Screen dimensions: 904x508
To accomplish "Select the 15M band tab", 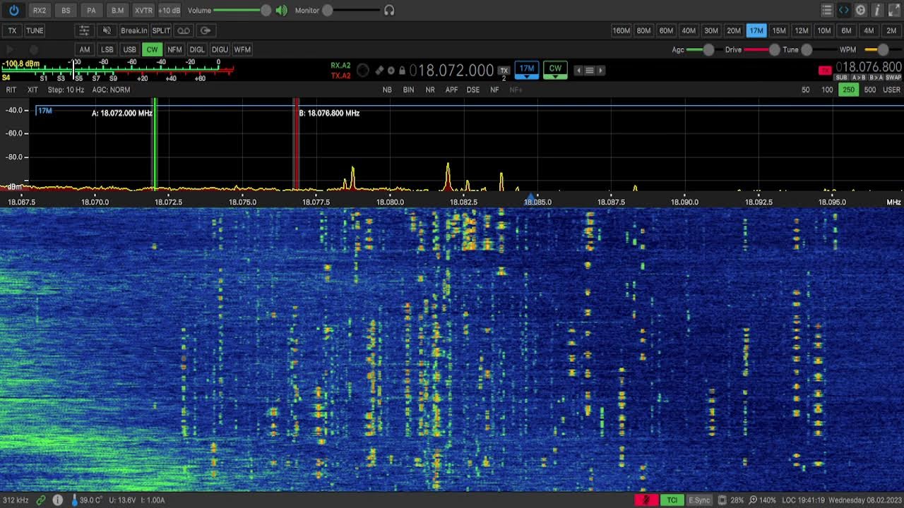I will (x=779, y=30).
